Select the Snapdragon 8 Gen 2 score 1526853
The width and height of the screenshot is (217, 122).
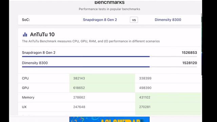coord(189,53)
